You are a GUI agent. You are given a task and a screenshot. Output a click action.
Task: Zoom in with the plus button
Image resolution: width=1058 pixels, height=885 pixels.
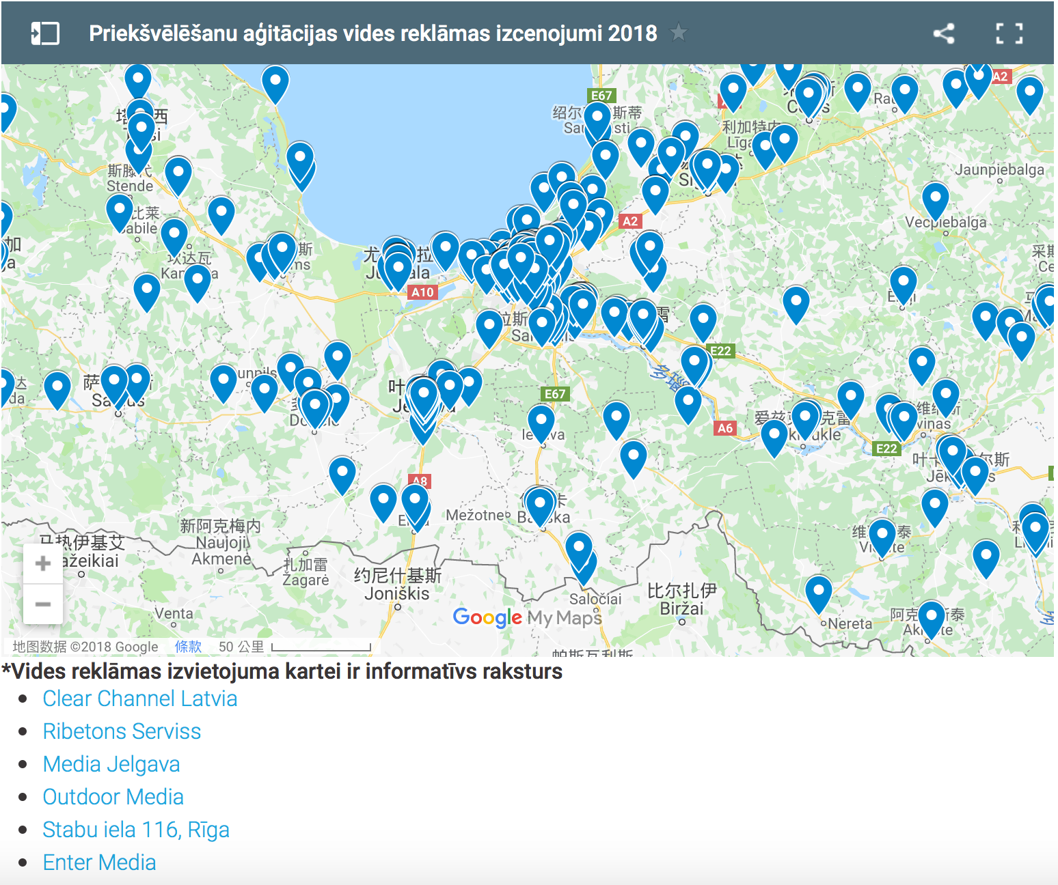42,563
